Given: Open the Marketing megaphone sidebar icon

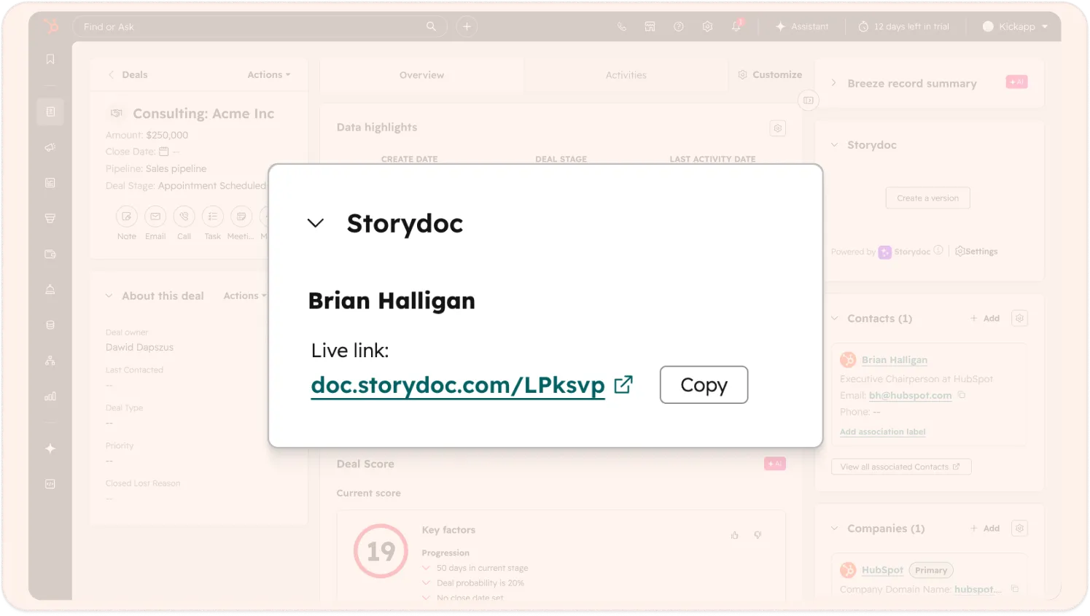Looking at the screenshot, I should coord(50,147).
